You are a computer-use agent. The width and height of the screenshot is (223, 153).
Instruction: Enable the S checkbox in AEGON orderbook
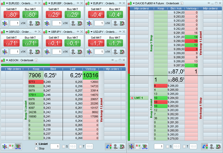pos(64,146)
